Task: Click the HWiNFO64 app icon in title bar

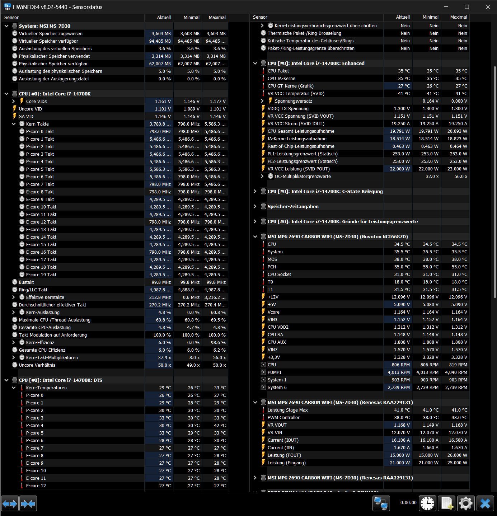Action: pos(7,7)
